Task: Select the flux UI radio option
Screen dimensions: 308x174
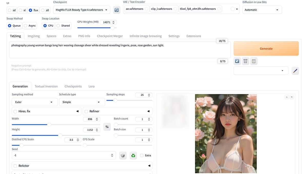Action: point(30,10)
